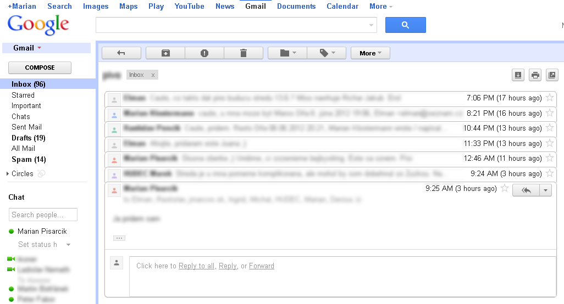Click the Reply link in the reply box
564x304 pixels.
pyautogui.click(x=228, y=266)
